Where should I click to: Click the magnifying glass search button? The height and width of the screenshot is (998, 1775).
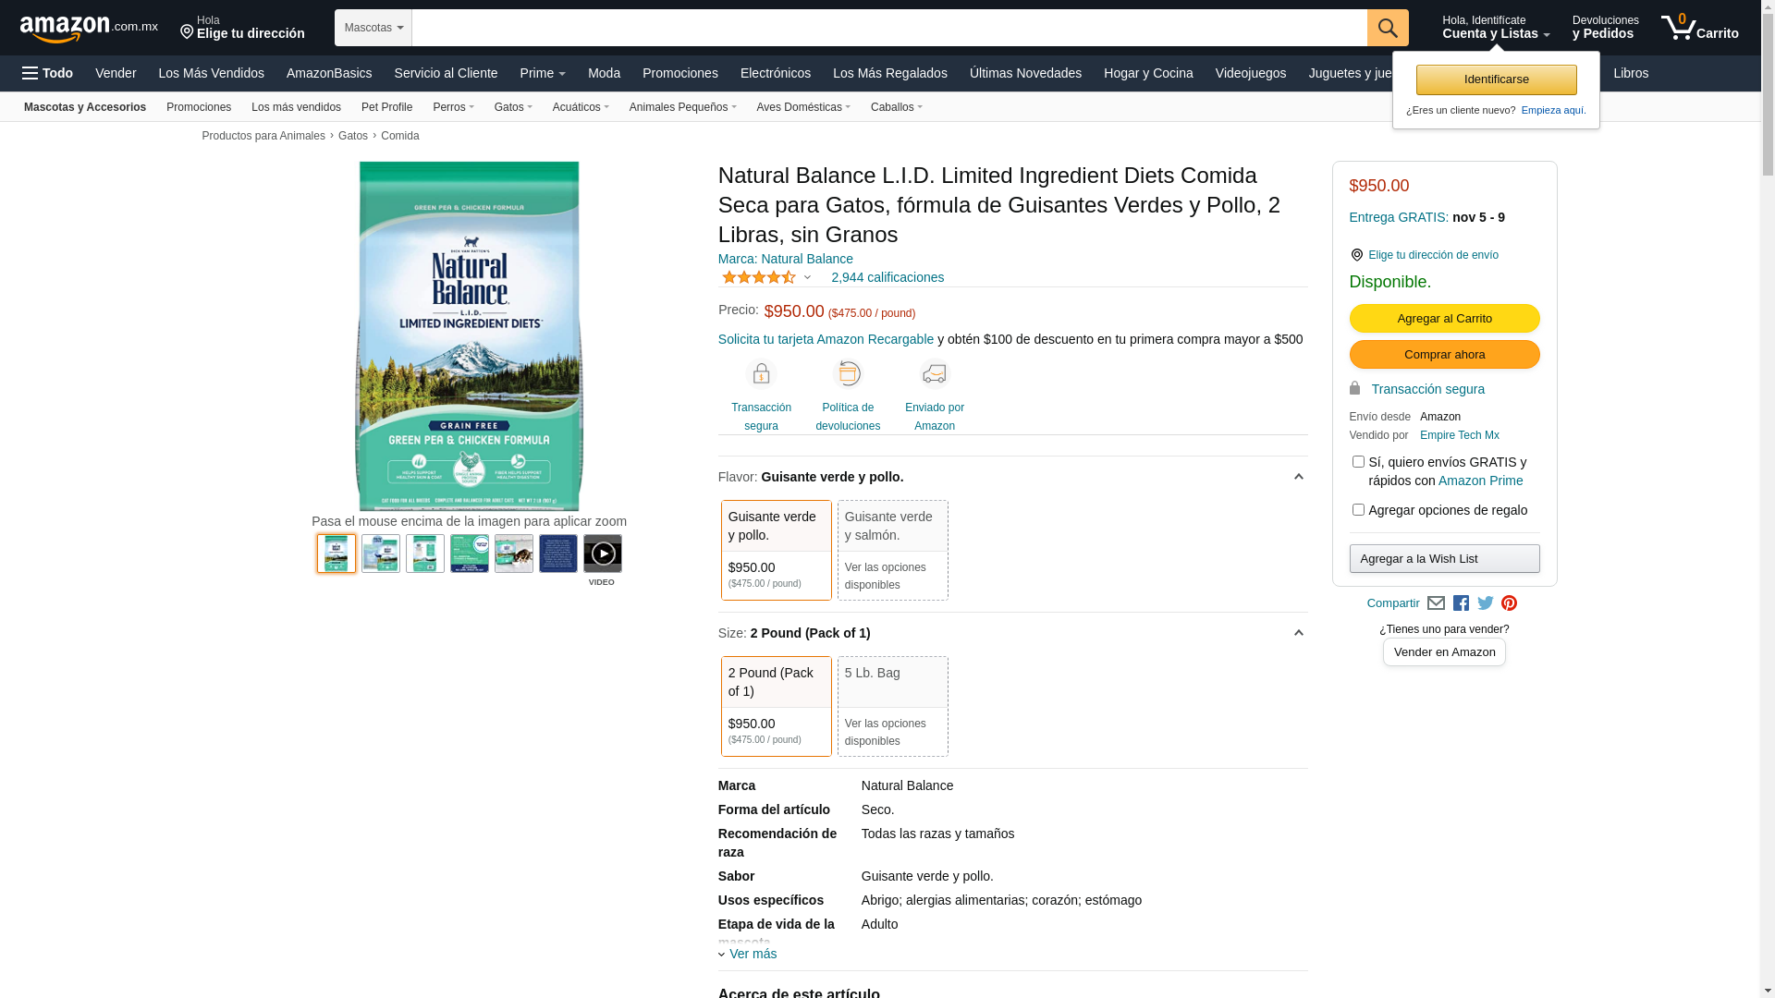pos(1387,28)
